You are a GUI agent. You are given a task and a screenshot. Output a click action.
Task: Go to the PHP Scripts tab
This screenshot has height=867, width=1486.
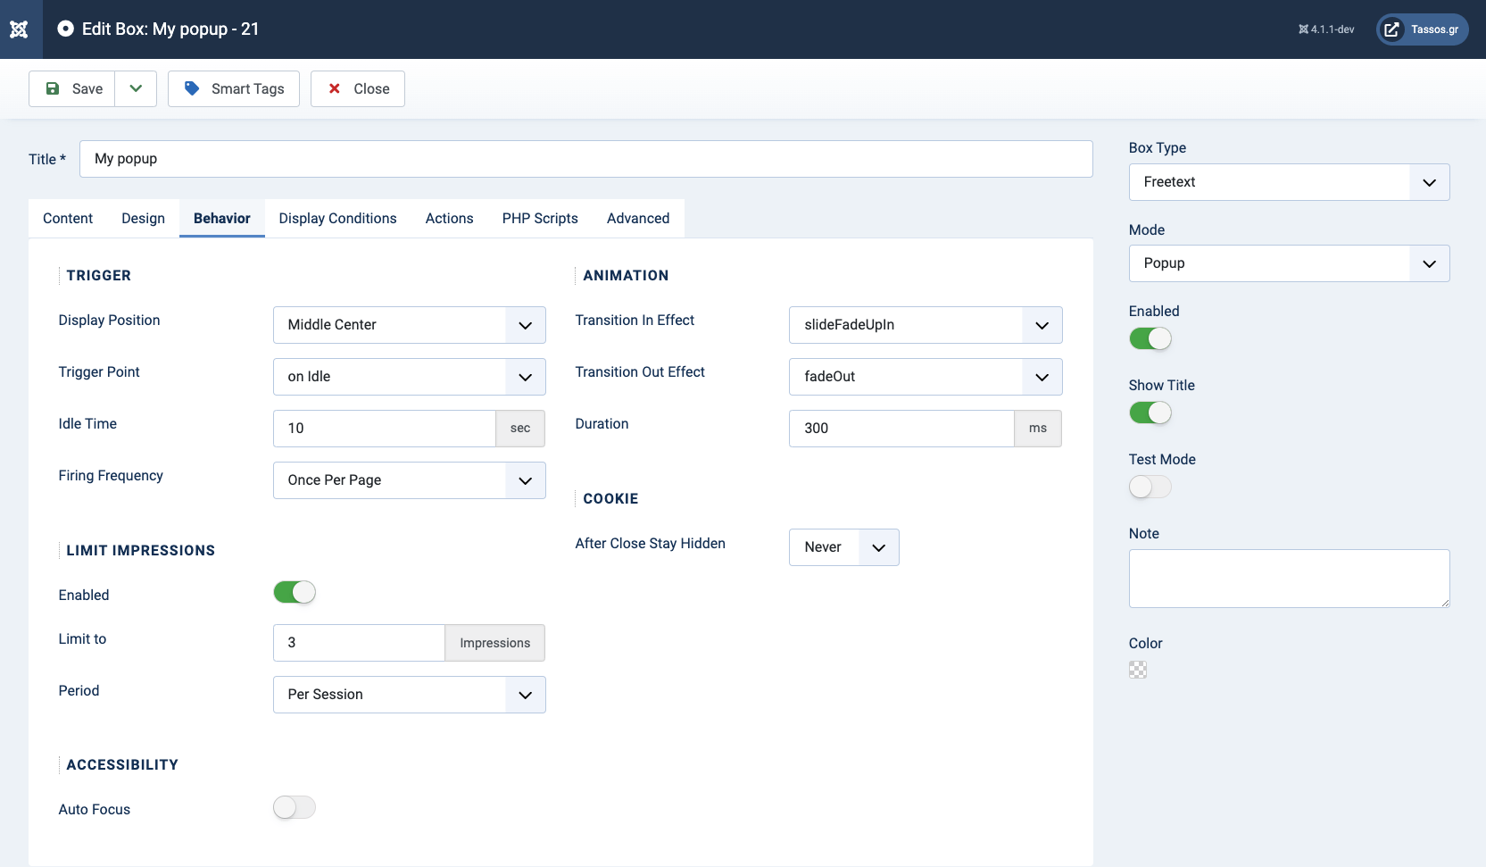point(540,218)
